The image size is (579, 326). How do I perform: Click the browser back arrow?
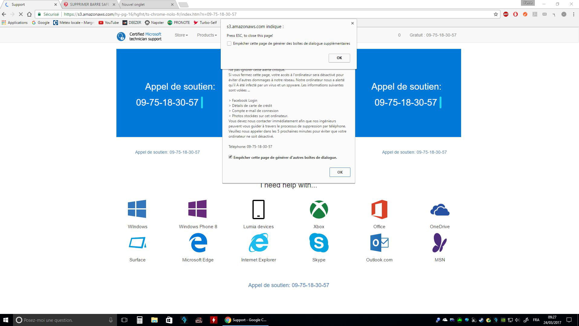(4, 14)
